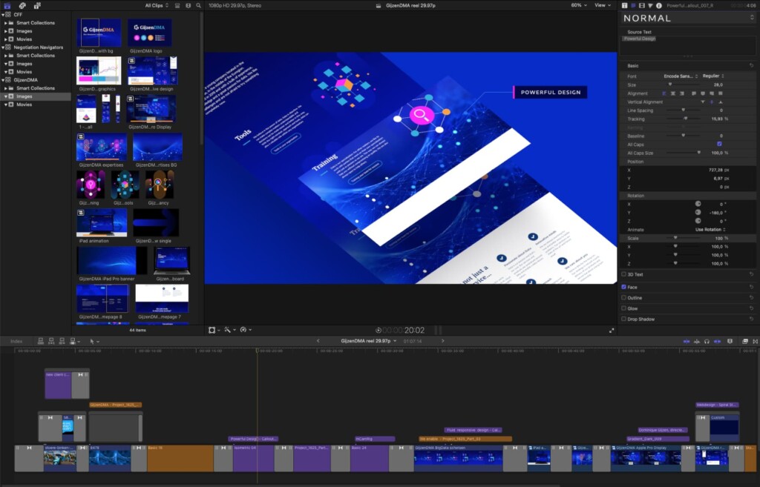Select the GijzenDMA logo thumbnail
Viewport: 760px width, 487px height.
point(149,33)
